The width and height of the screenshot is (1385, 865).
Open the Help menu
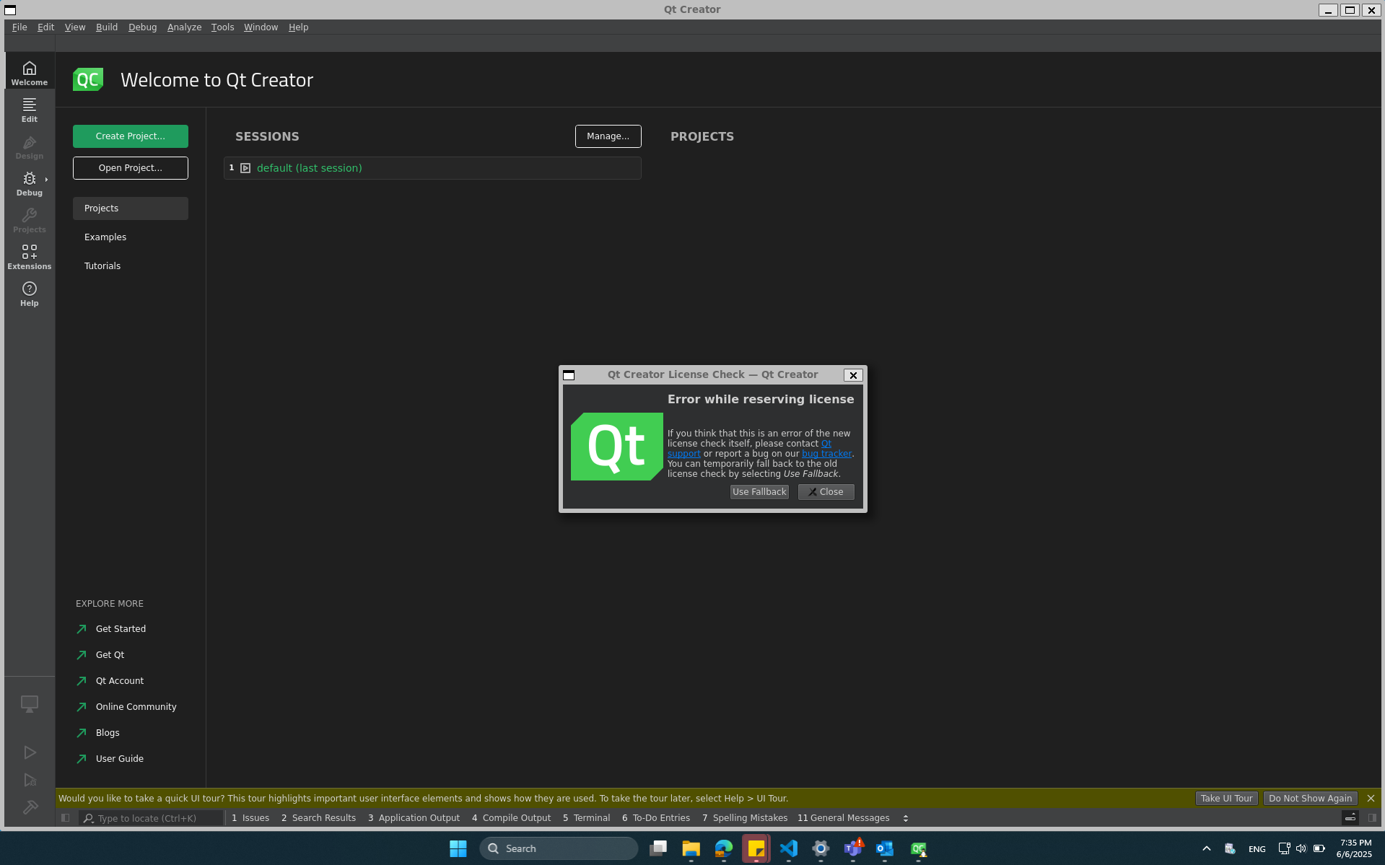tap(298, 27)
